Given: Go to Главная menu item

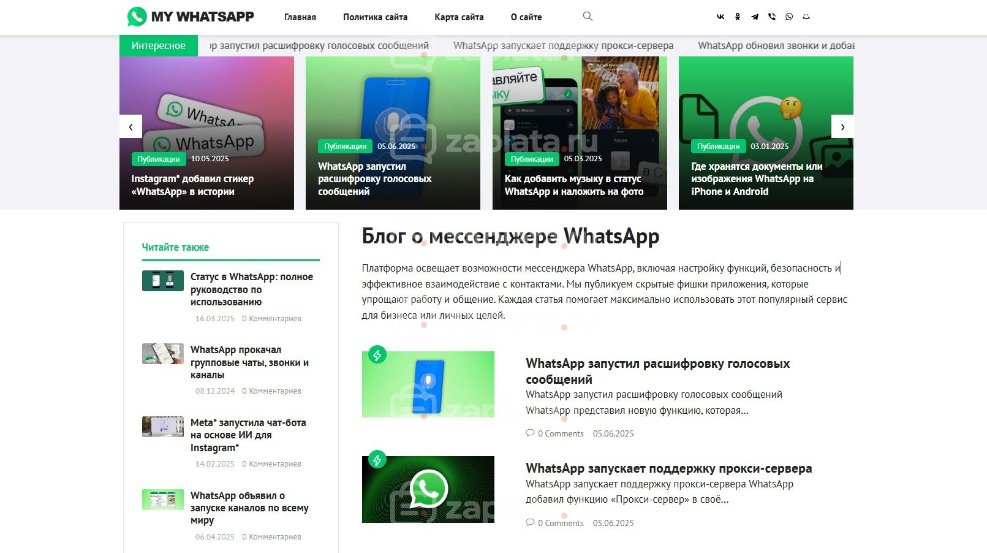Looking at the screenshot, I should 300,17.
